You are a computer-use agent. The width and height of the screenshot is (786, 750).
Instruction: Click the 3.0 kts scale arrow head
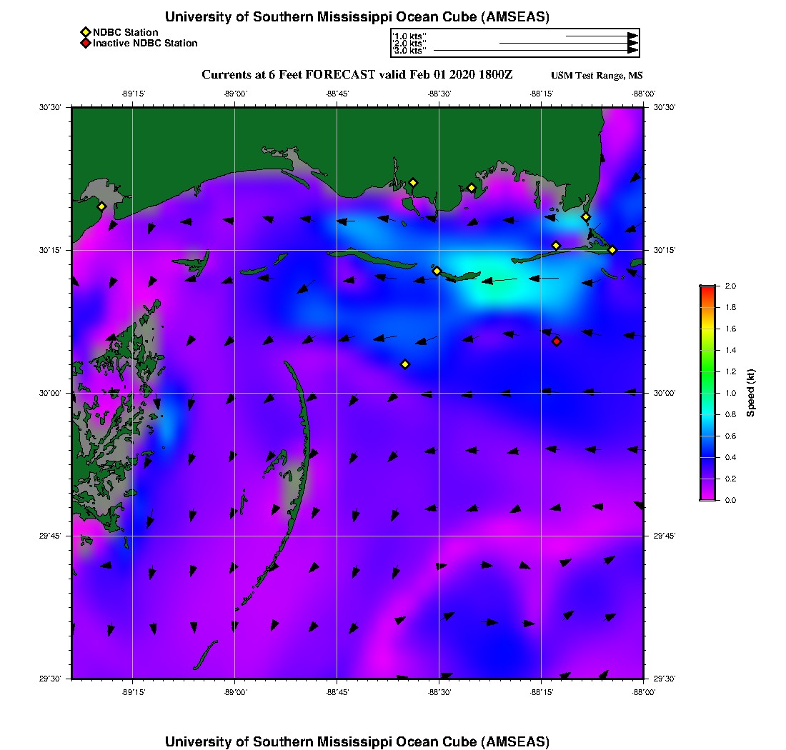632,51
